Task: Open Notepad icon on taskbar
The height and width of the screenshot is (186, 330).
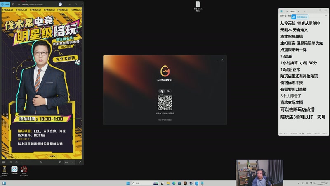Action: (202, 183)
